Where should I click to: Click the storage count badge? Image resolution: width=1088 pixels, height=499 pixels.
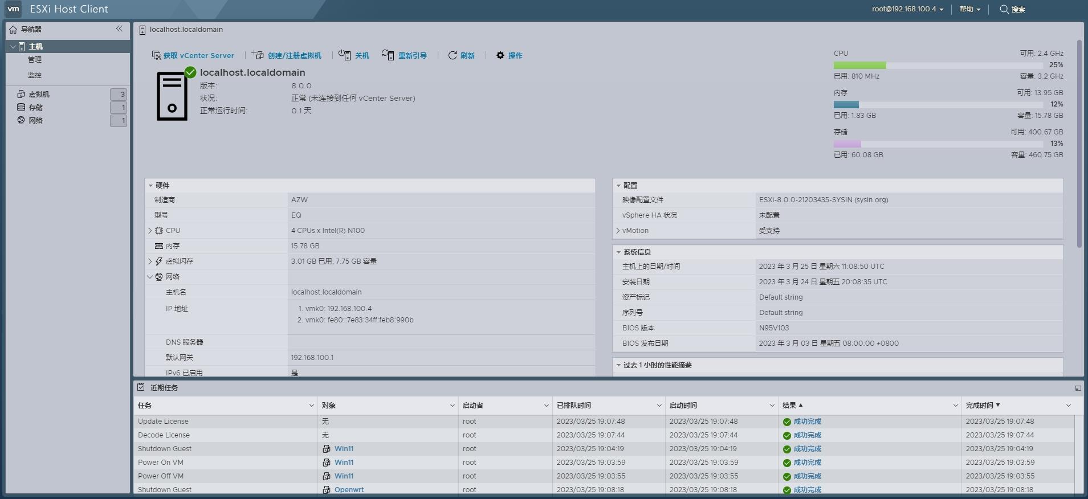tap(119, 107)
